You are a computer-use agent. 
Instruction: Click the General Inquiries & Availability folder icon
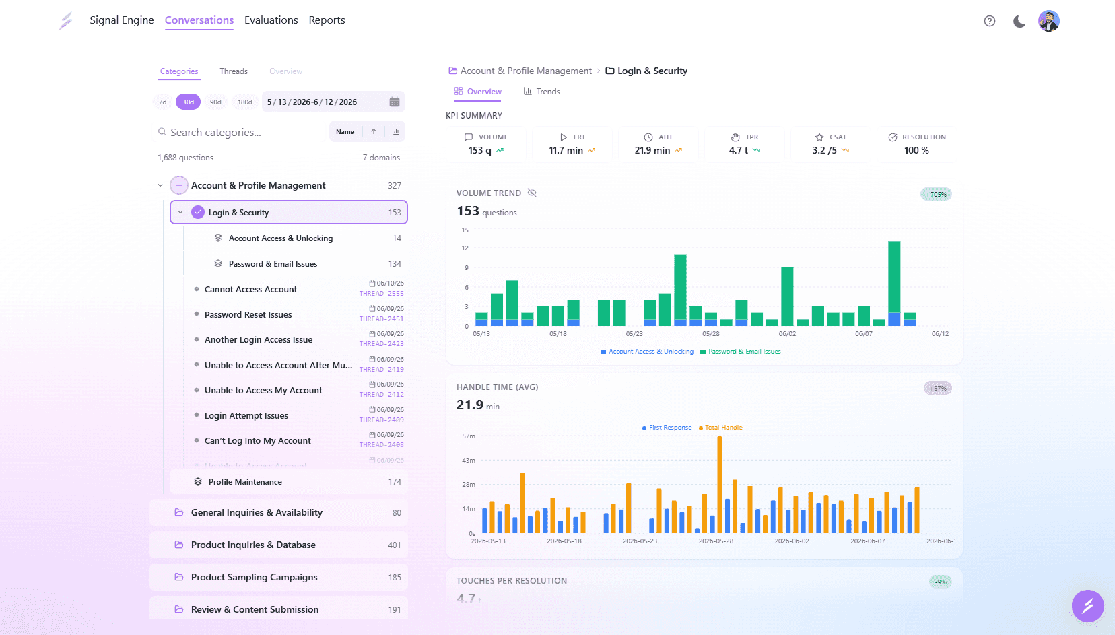(179, 512)
